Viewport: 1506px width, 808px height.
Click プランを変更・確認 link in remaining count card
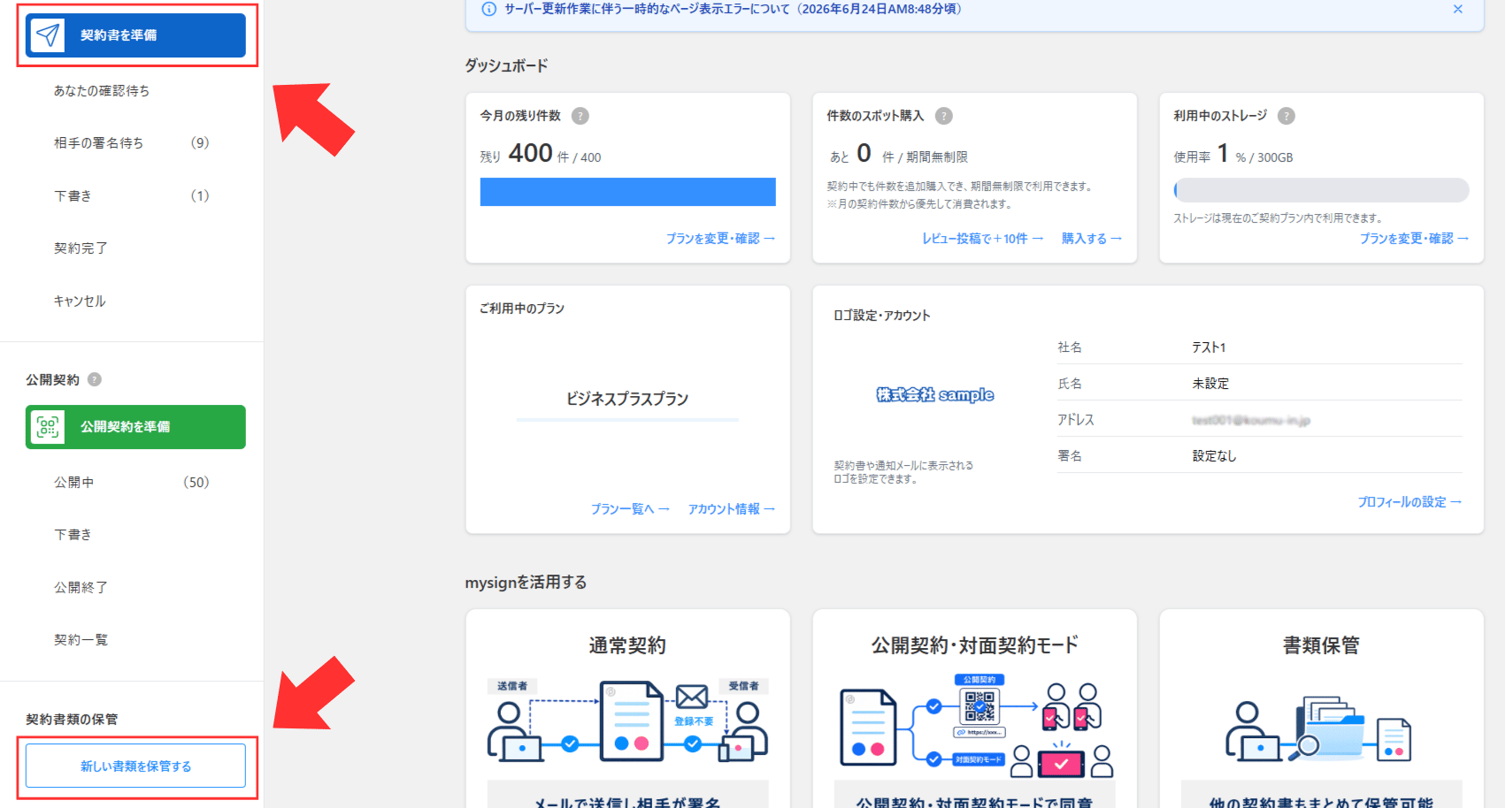click(x=720, y=239)
